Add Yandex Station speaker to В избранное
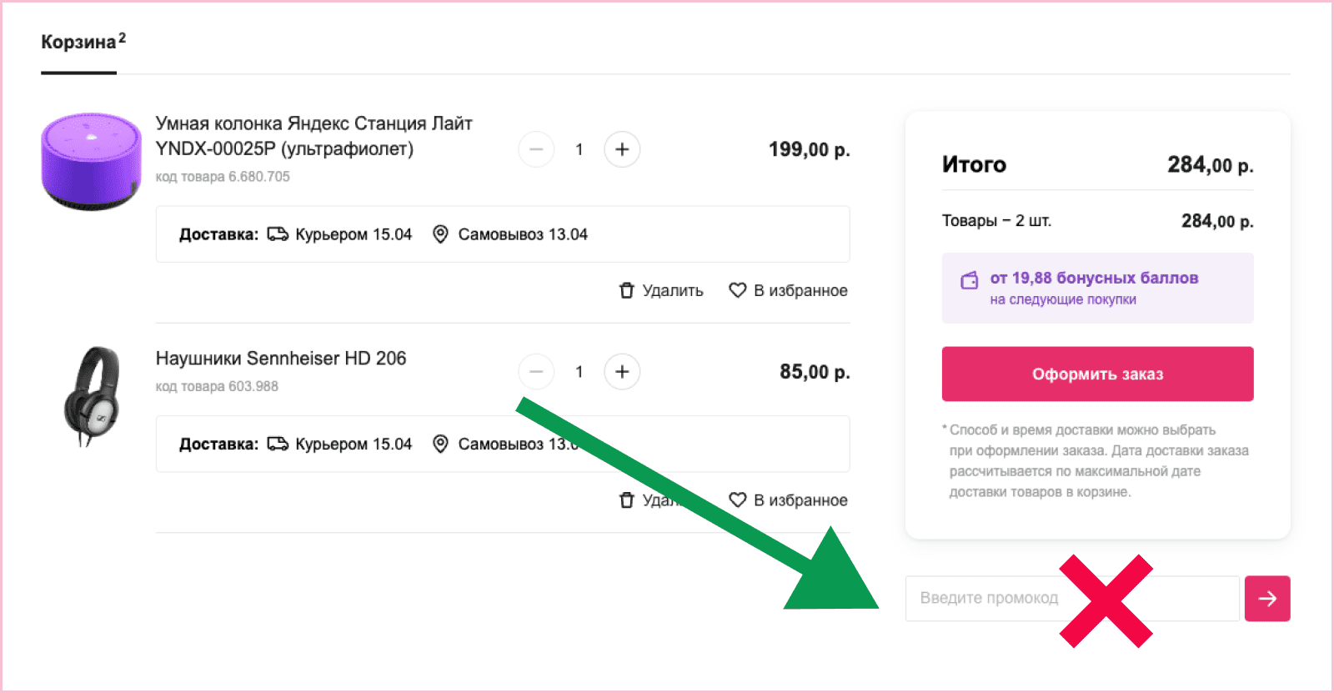1334x693 pixels. pos(788,290)
